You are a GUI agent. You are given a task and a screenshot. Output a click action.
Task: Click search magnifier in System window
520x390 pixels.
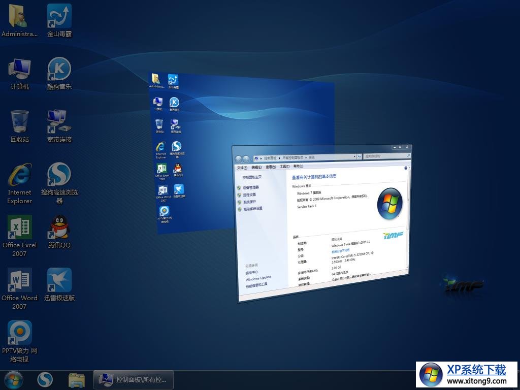(409, 155)
